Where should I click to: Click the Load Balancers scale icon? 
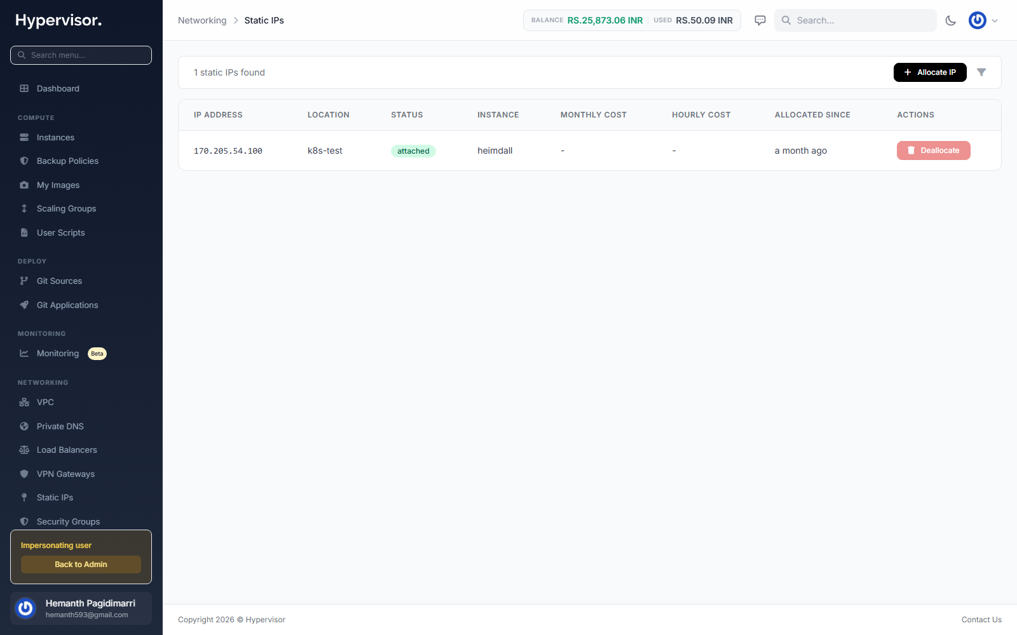point(24,450)
